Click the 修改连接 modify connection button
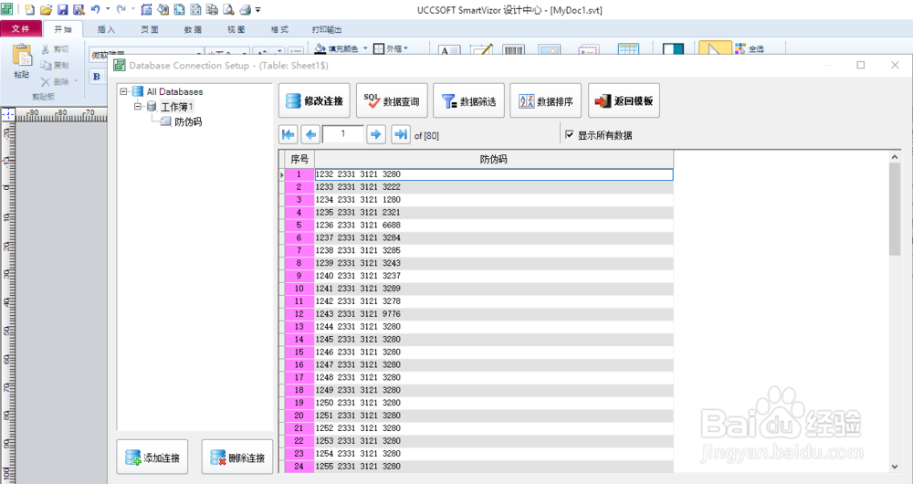The width and height of the screenshot is (913, 484). point(315,100)
